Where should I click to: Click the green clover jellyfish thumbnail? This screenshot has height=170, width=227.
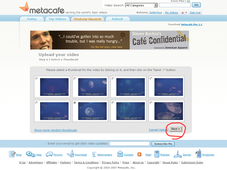131,111
